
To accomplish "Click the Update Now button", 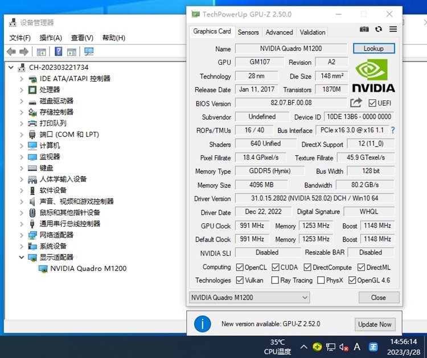I will pyautogui.click(x=375, y=324).
